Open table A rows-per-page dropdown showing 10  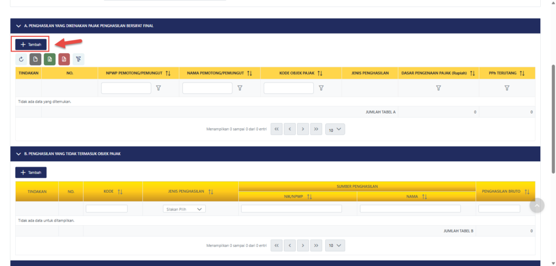point(335,129)
